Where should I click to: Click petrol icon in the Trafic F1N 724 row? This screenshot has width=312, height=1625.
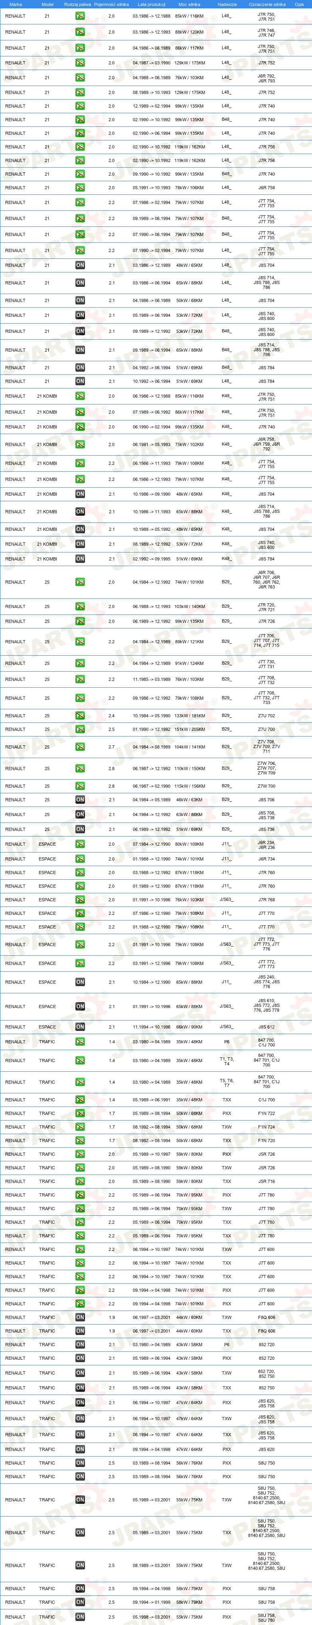click(80, 1127)
